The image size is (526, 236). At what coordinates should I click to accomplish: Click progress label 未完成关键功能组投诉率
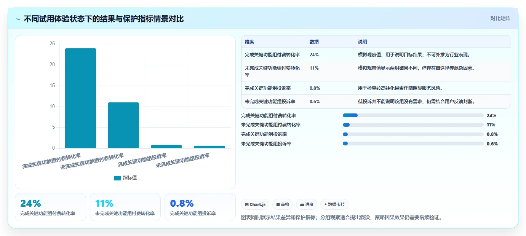(266, 144)
